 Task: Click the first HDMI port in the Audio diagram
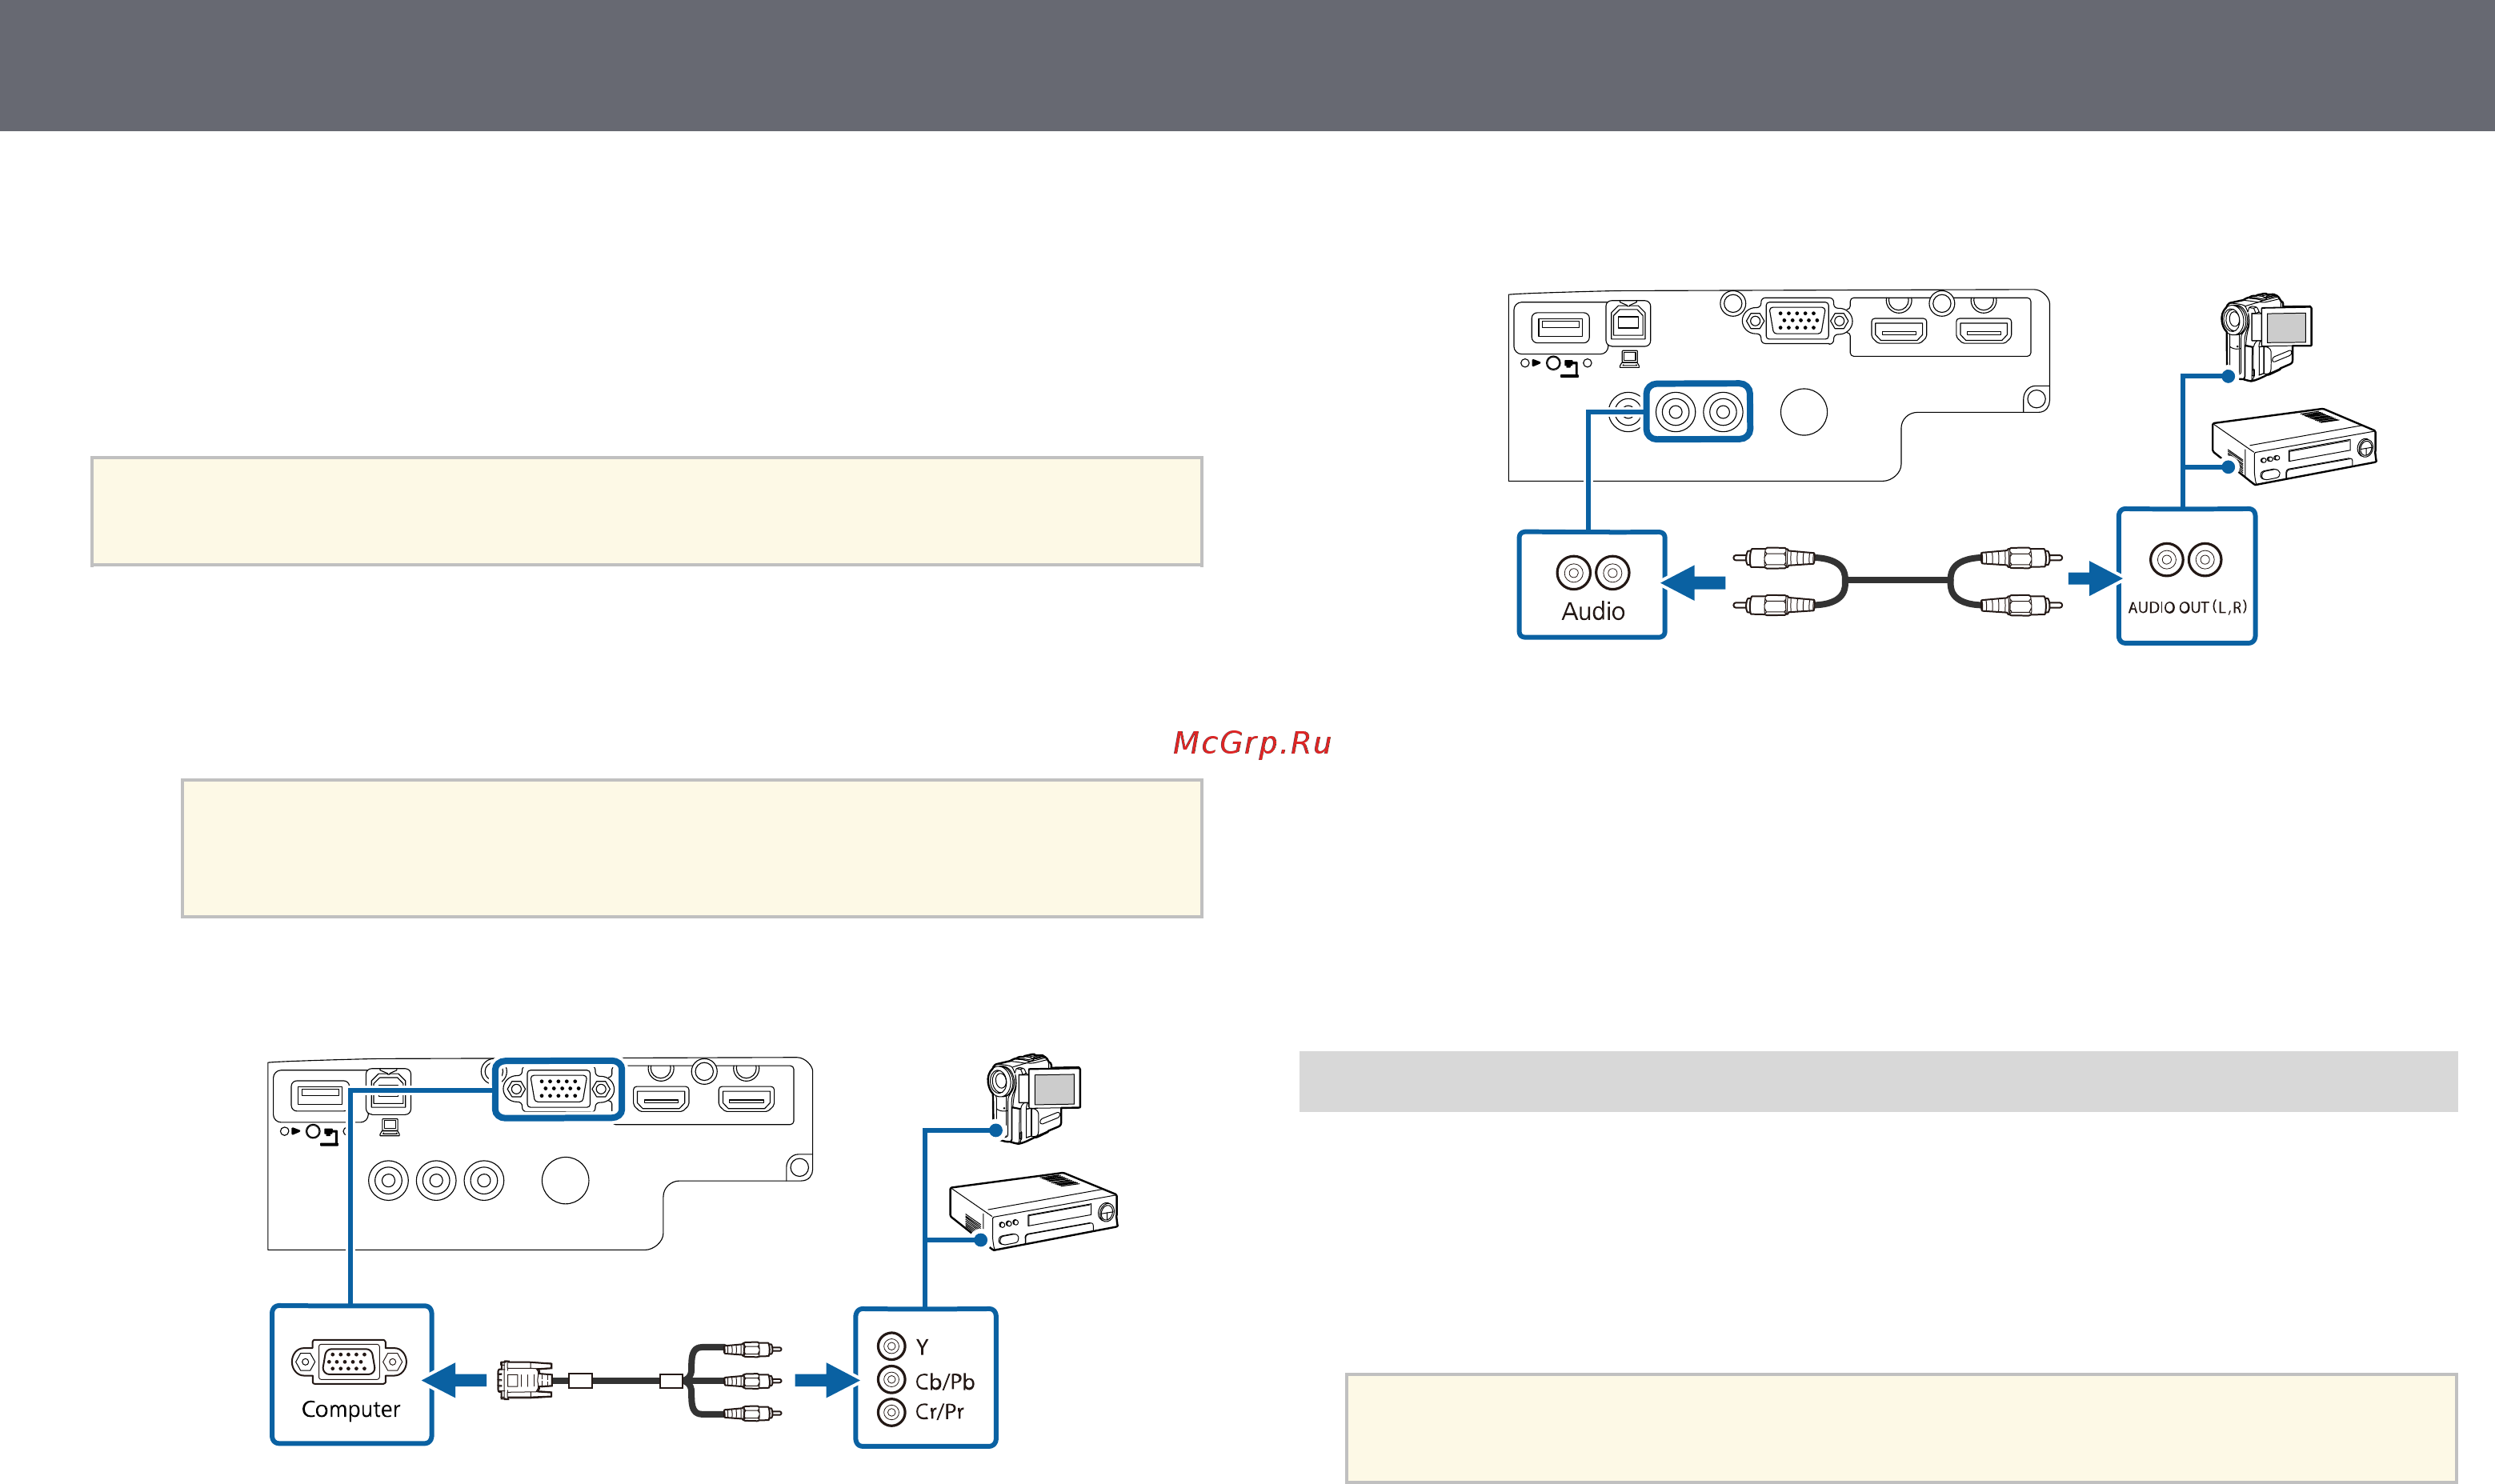click(x=1898, y=330)
